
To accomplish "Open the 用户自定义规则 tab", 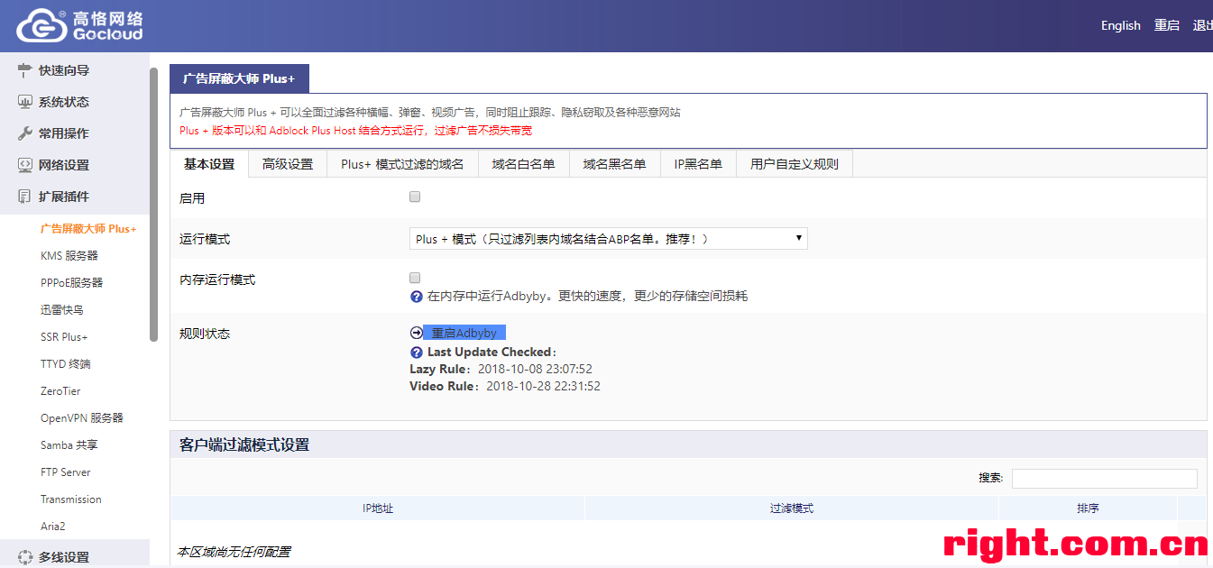I will (x=795, y=164).
